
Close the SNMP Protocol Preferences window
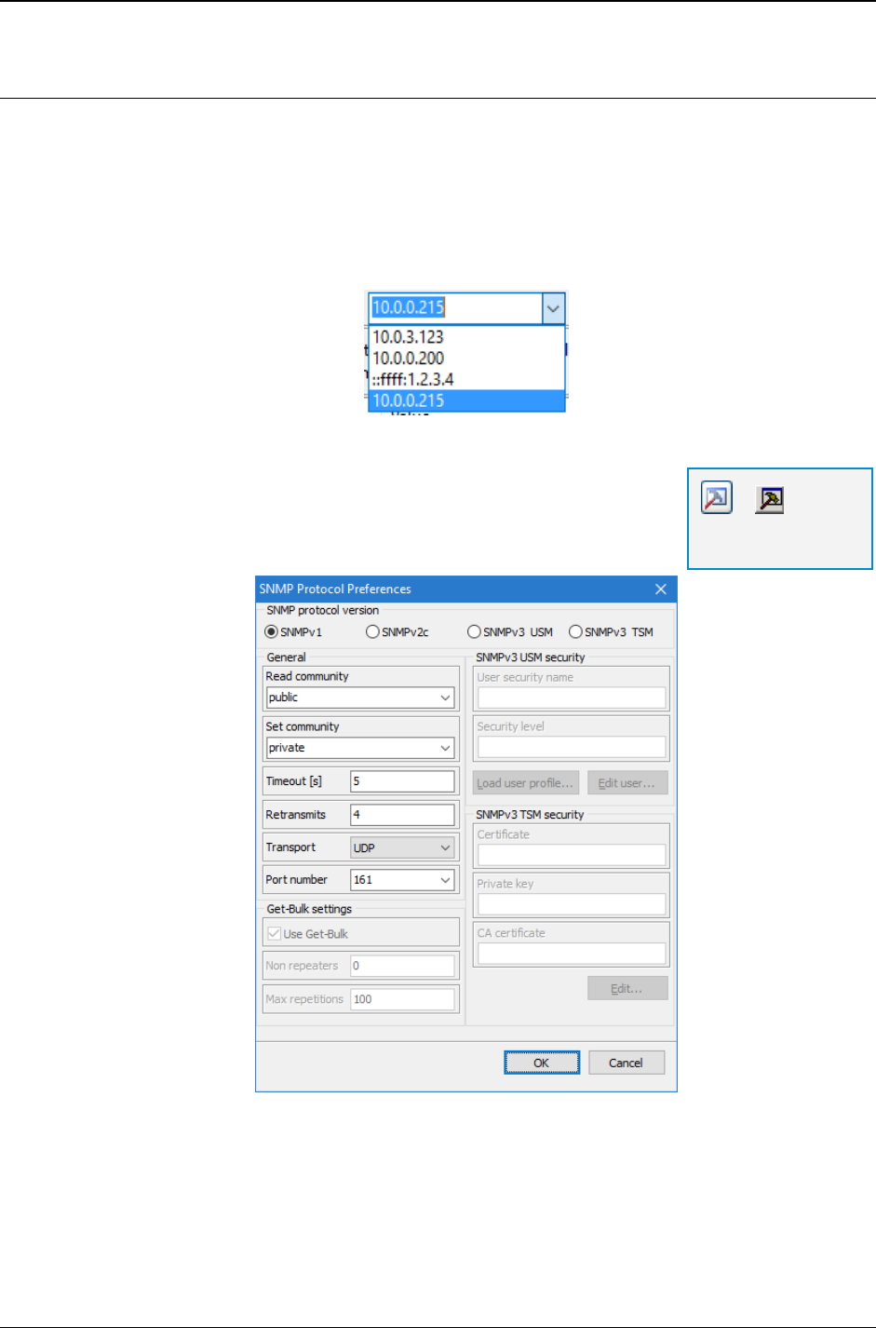(661, 589)
